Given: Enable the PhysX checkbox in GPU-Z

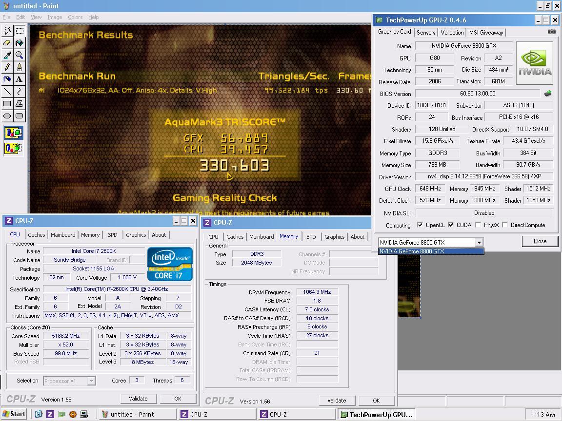Looking at the screenshot, I should 478,225.
